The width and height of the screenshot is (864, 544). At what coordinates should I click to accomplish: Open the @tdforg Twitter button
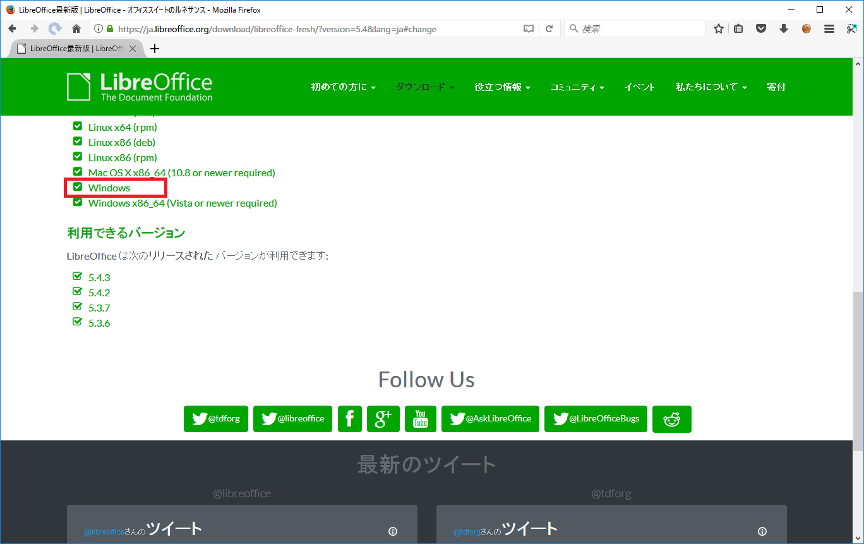pos(216,419)
